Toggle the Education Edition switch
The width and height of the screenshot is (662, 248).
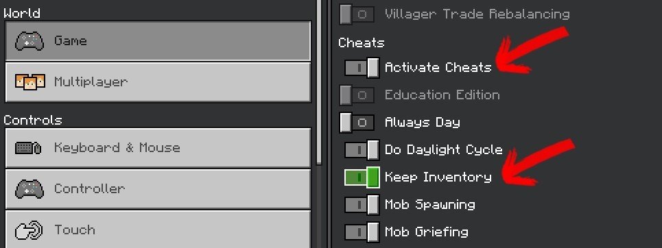point(357,95)
